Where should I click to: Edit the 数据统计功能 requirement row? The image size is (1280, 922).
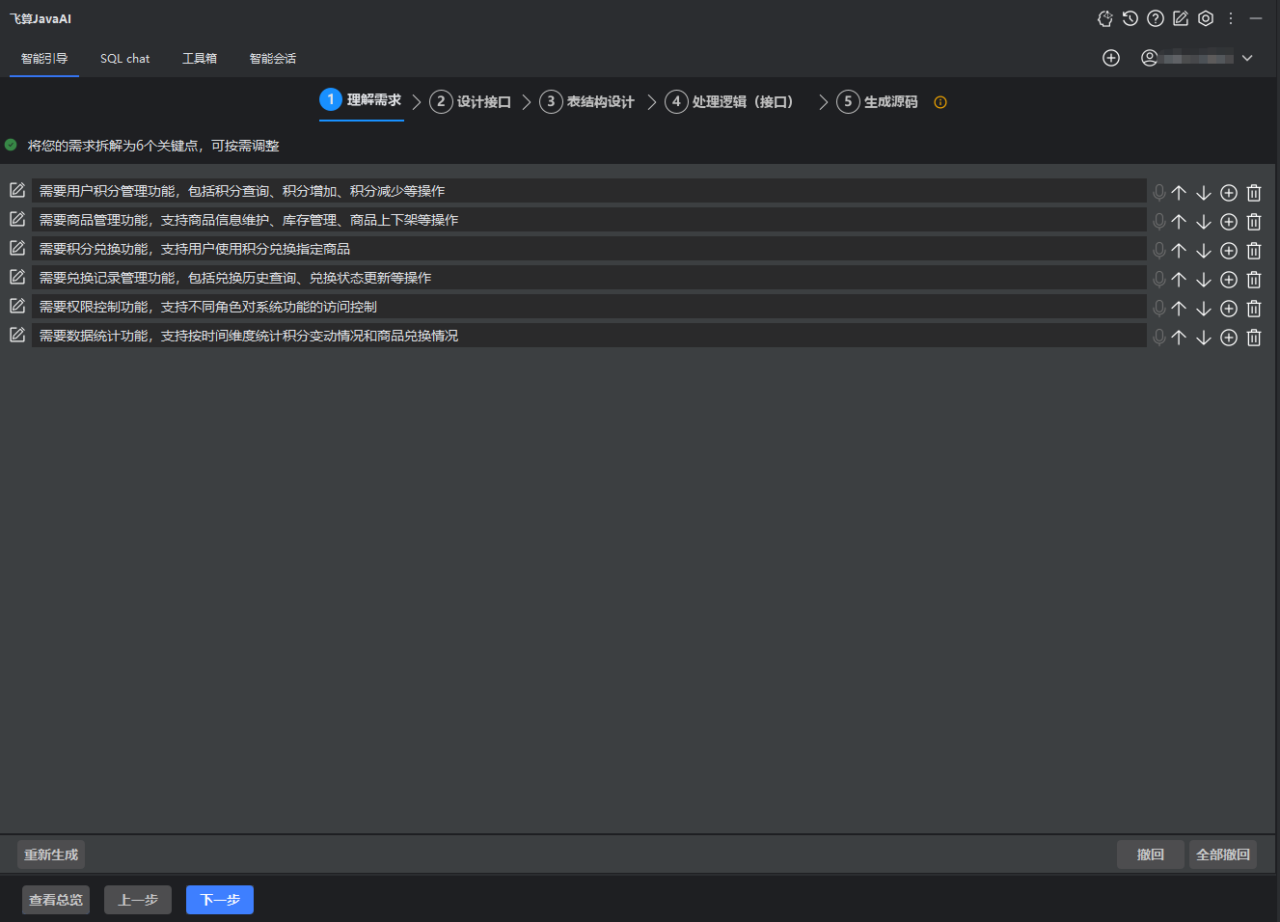point(17,335)
